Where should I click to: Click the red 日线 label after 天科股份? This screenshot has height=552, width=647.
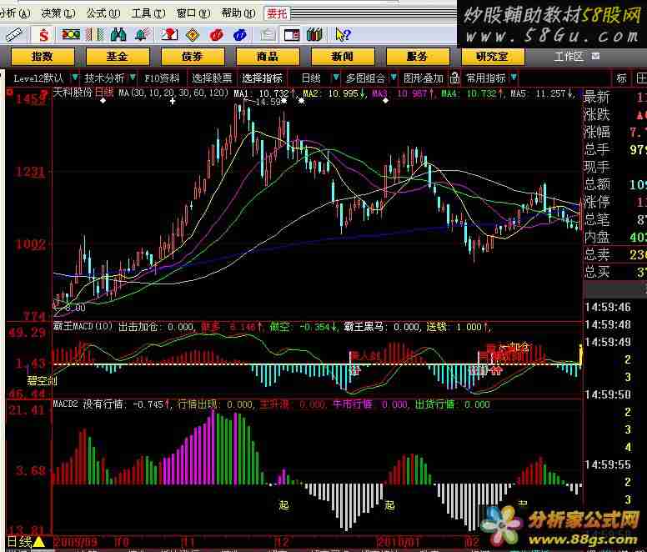pos(104,93)
